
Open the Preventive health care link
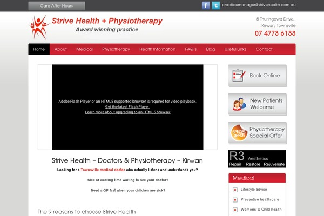tap(260, 199)
